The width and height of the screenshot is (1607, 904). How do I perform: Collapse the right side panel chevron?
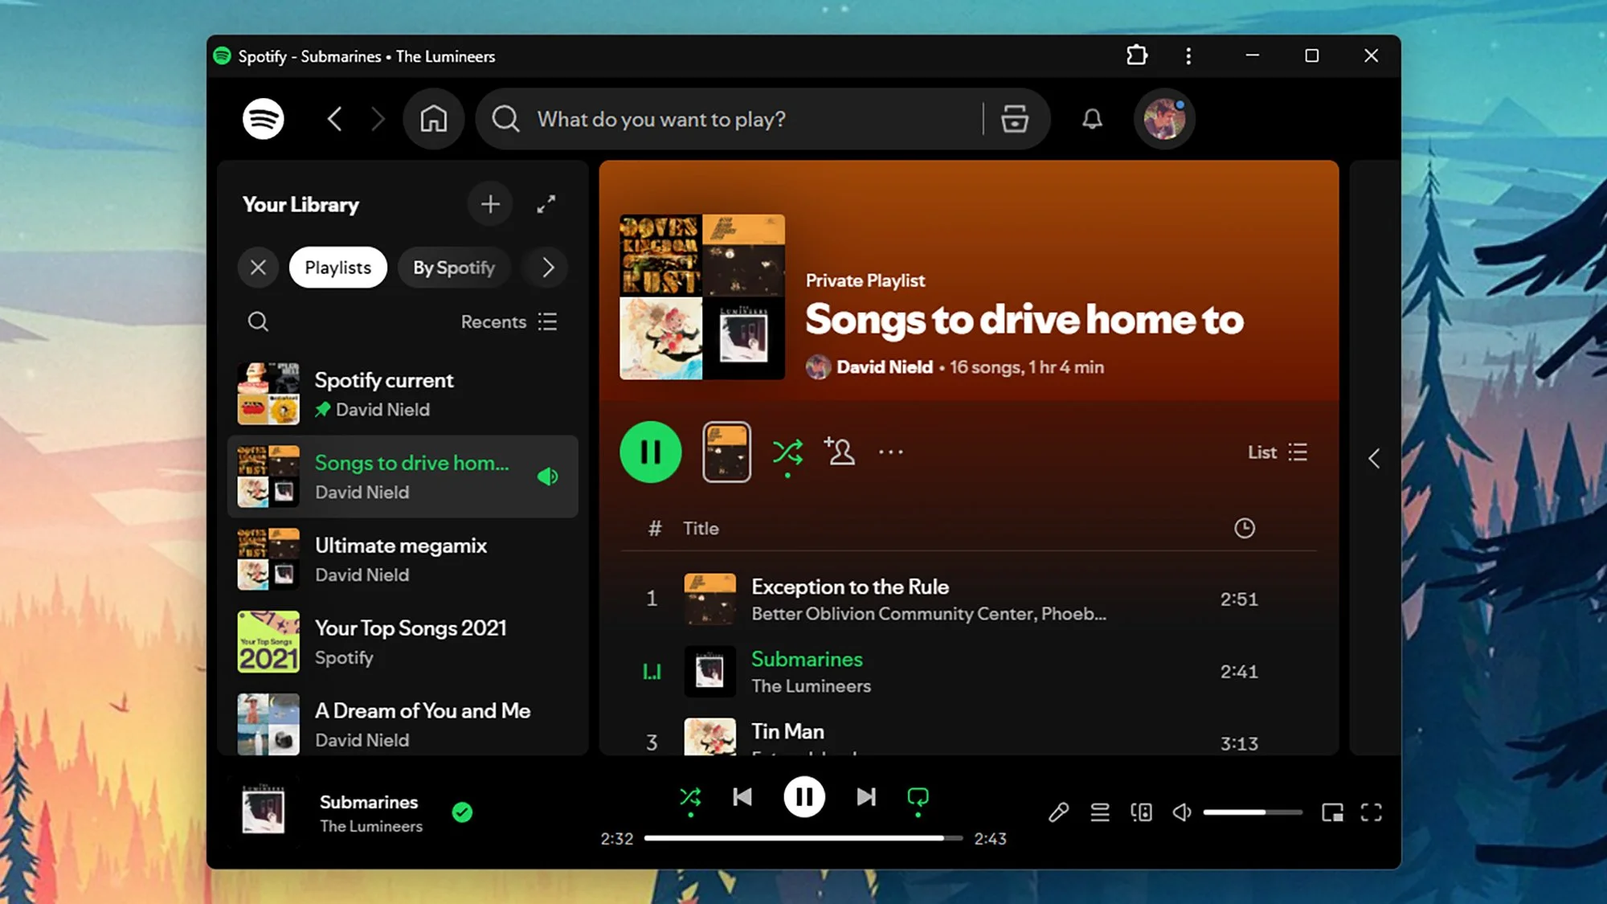(x=1373, y=458)
